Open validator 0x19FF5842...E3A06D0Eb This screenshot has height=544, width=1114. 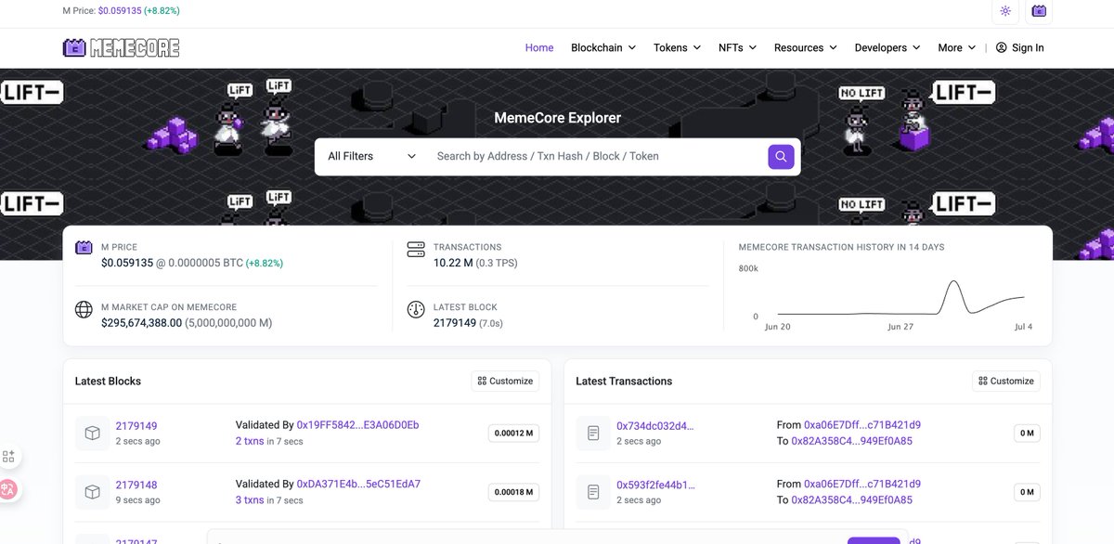point(357,425)
